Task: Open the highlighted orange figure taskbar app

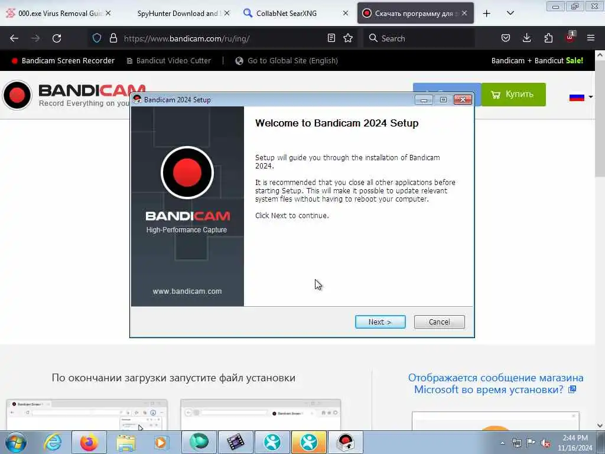Action: tap(309, 442)
